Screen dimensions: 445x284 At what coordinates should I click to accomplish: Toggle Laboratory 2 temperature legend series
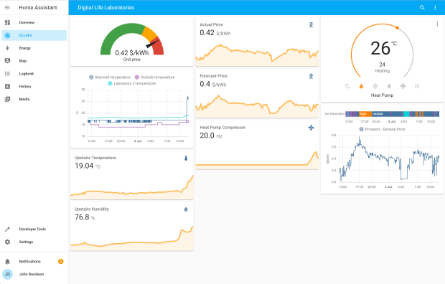tap(132, 83)
